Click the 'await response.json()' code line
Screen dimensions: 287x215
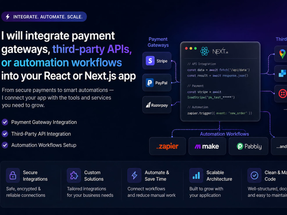pyautogui.click(x=218, y=75)
